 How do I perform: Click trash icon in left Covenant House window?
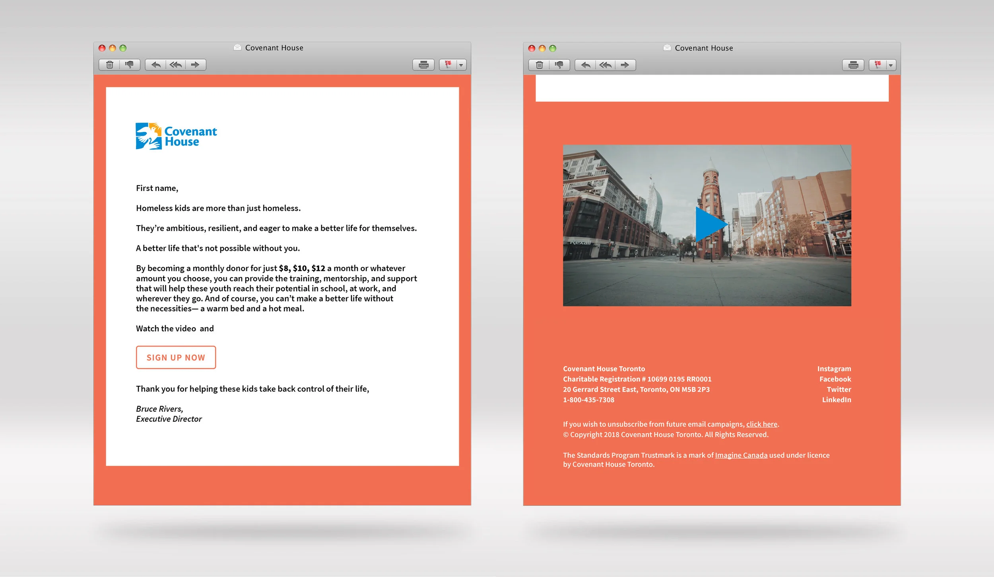point(110,65)
